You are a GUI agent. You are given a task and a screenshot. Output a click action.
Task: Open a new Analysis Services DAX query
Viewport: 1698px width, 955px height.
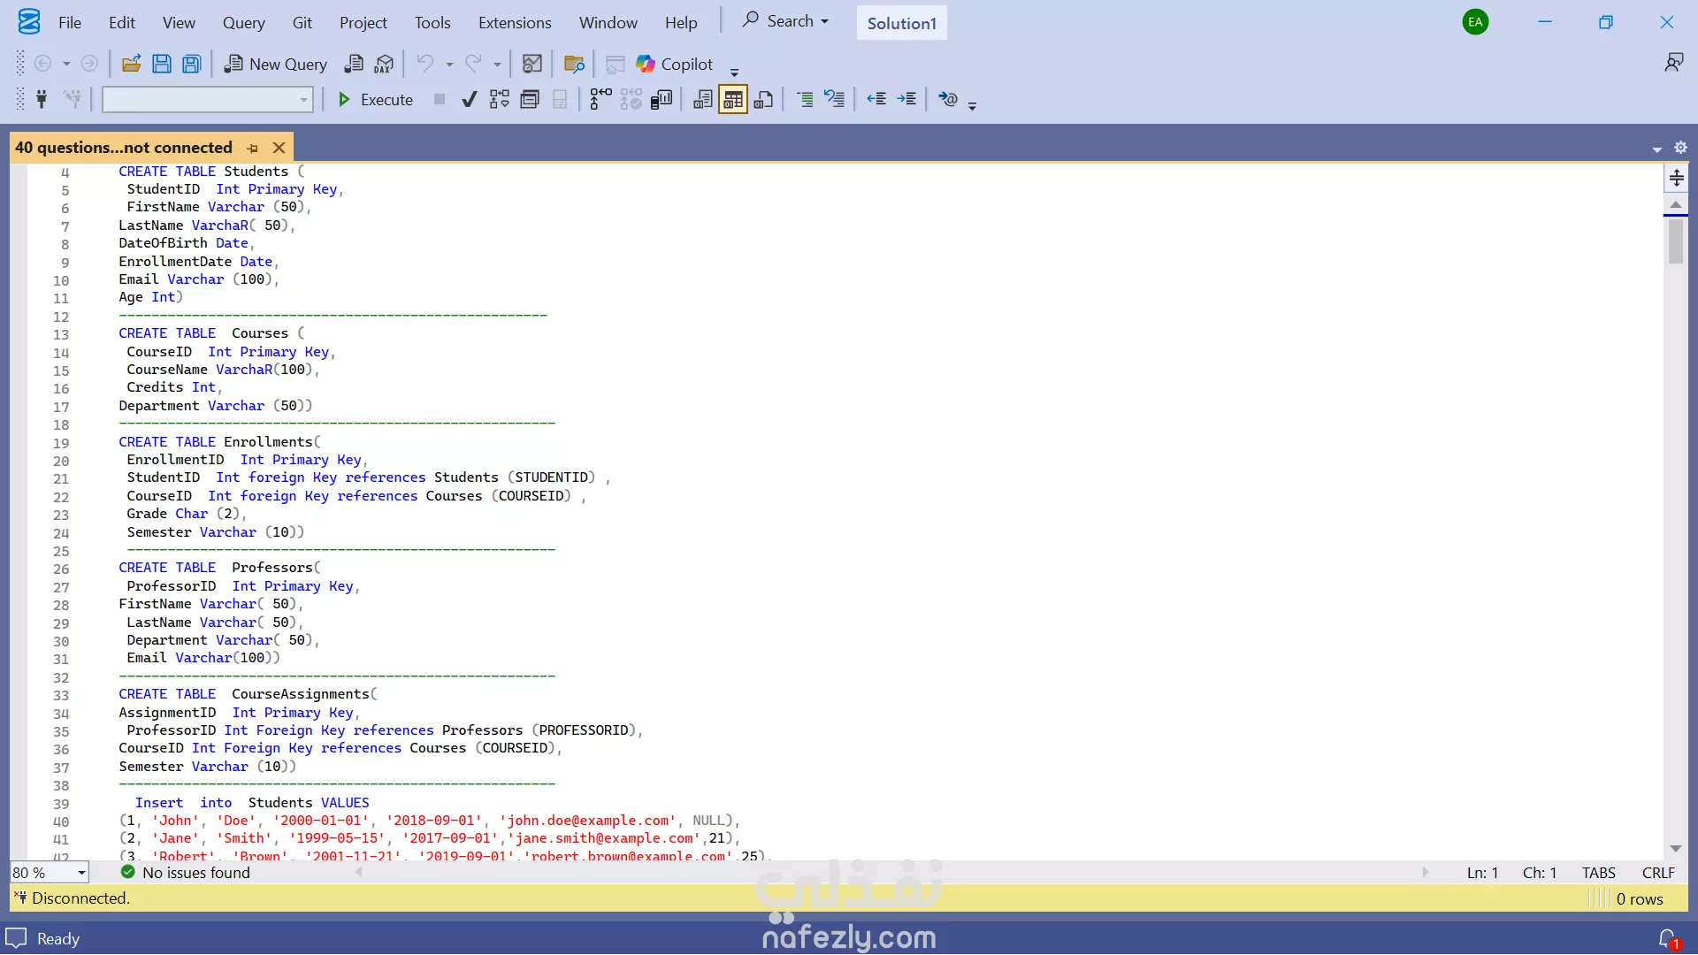click(384, 64)
